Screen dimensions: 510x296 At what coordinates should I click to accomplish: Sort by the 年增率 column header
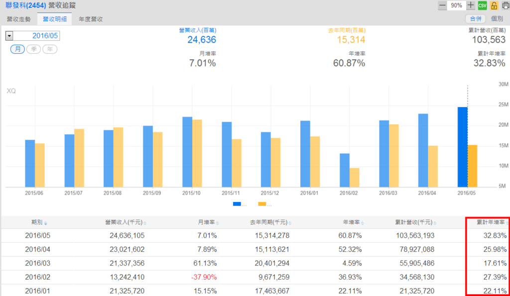(x=353, y=222)
